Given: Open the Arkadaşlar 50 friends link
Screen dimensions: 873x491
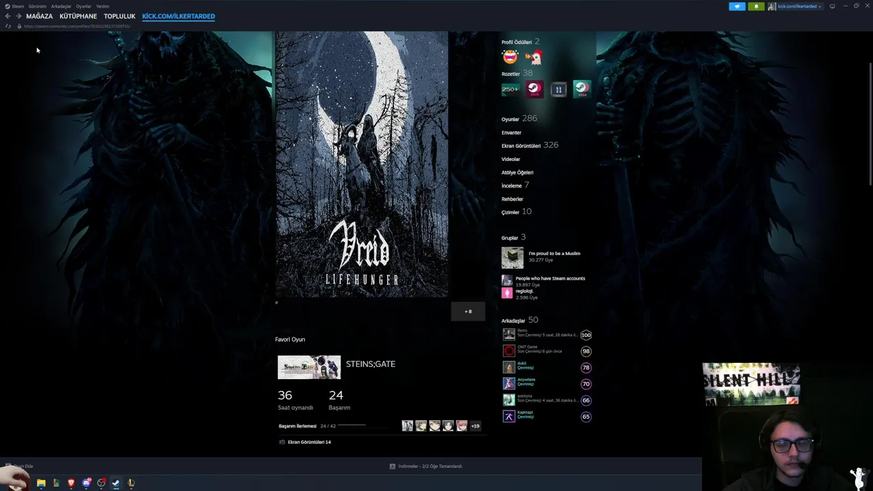Looking at the screenshot, I should 520,320.
